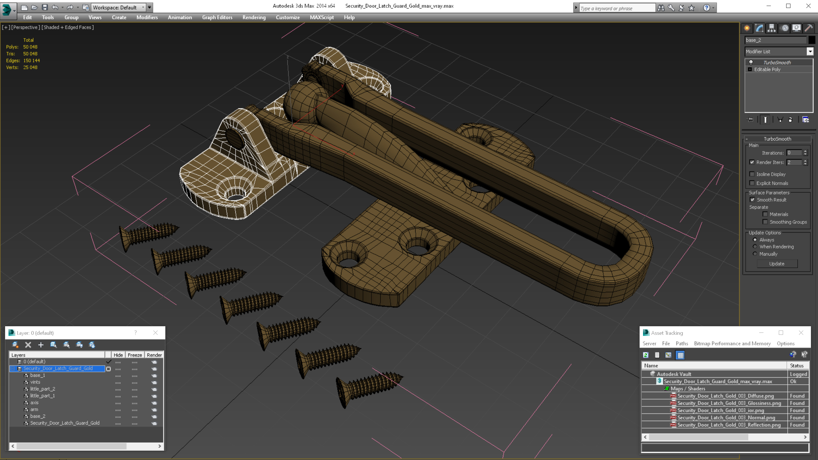Click the favorites star icon in title bar

pyautogui.click(x=691, y=8)
